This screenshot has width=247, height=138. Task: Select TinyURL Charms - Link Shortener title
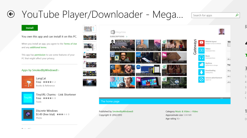[x=56, y=95]
